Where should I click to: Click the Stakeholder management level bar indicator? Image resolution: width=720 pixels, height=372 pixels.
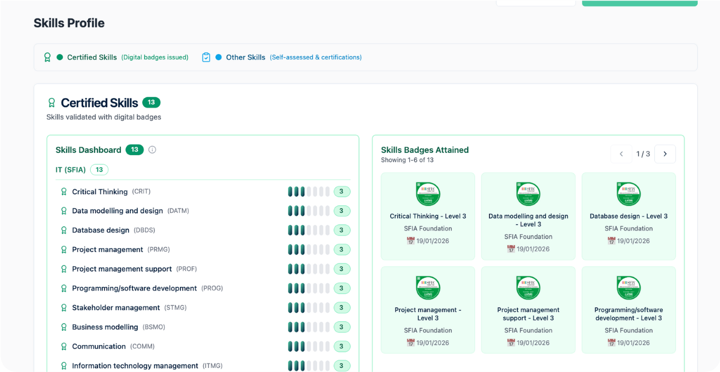[x=309, y=308]
